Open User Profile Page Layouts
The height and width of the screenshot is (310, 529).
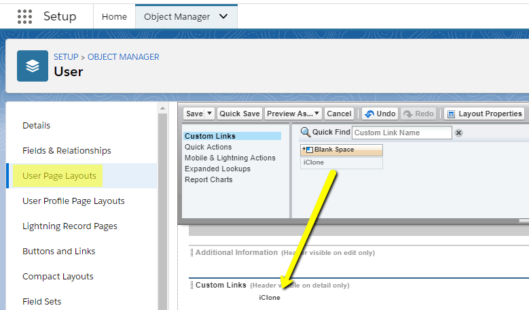tap(73, 201)
